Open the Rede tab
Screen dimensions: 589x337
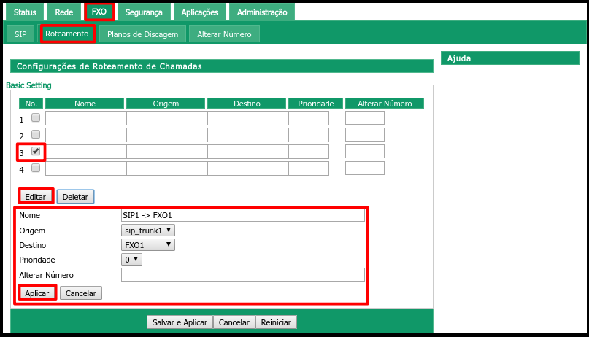click(x=64, y=12)
